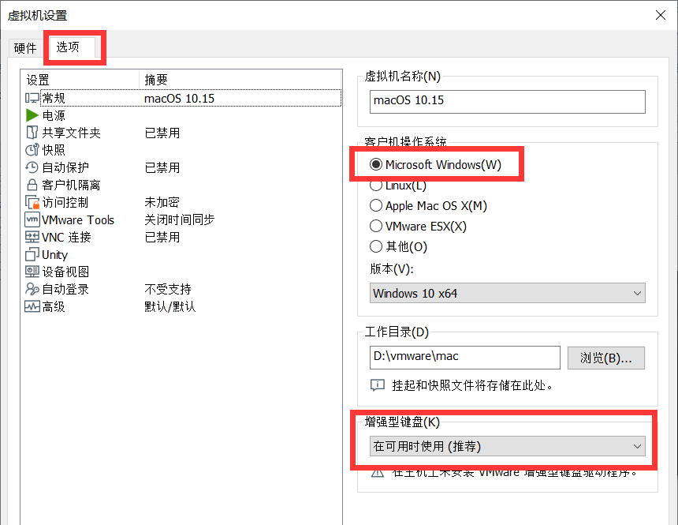Click the 关闭时间同步 summary text

180,219
